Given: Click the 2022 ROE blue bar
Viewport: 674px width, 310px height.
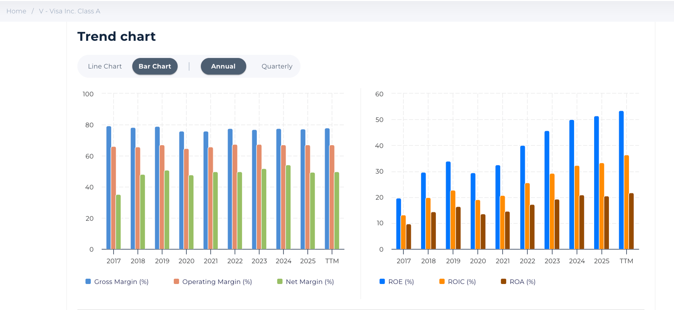Looking at the screenshot, I should click(x=522, y=198).
